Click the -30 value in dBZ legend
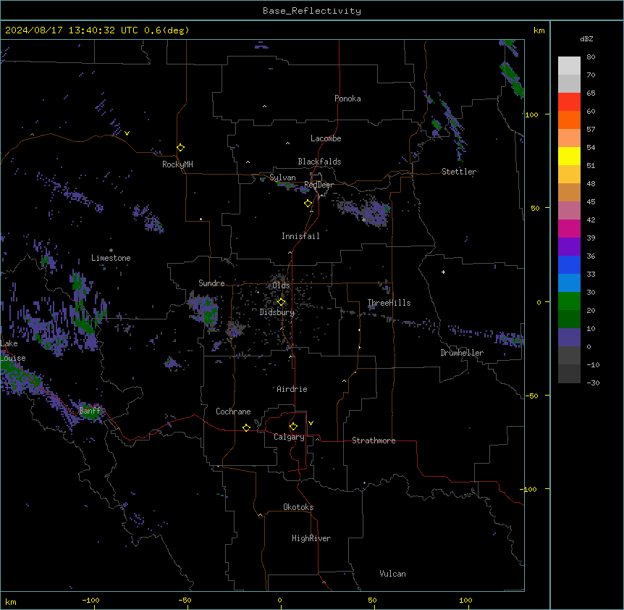The image size is (624, 610). coord(593,383)
